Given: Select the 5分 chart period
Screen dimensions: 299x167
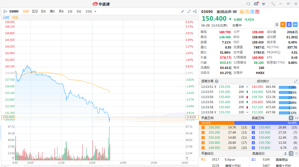Looking at the screenshot, I should (x=79, y=11).
